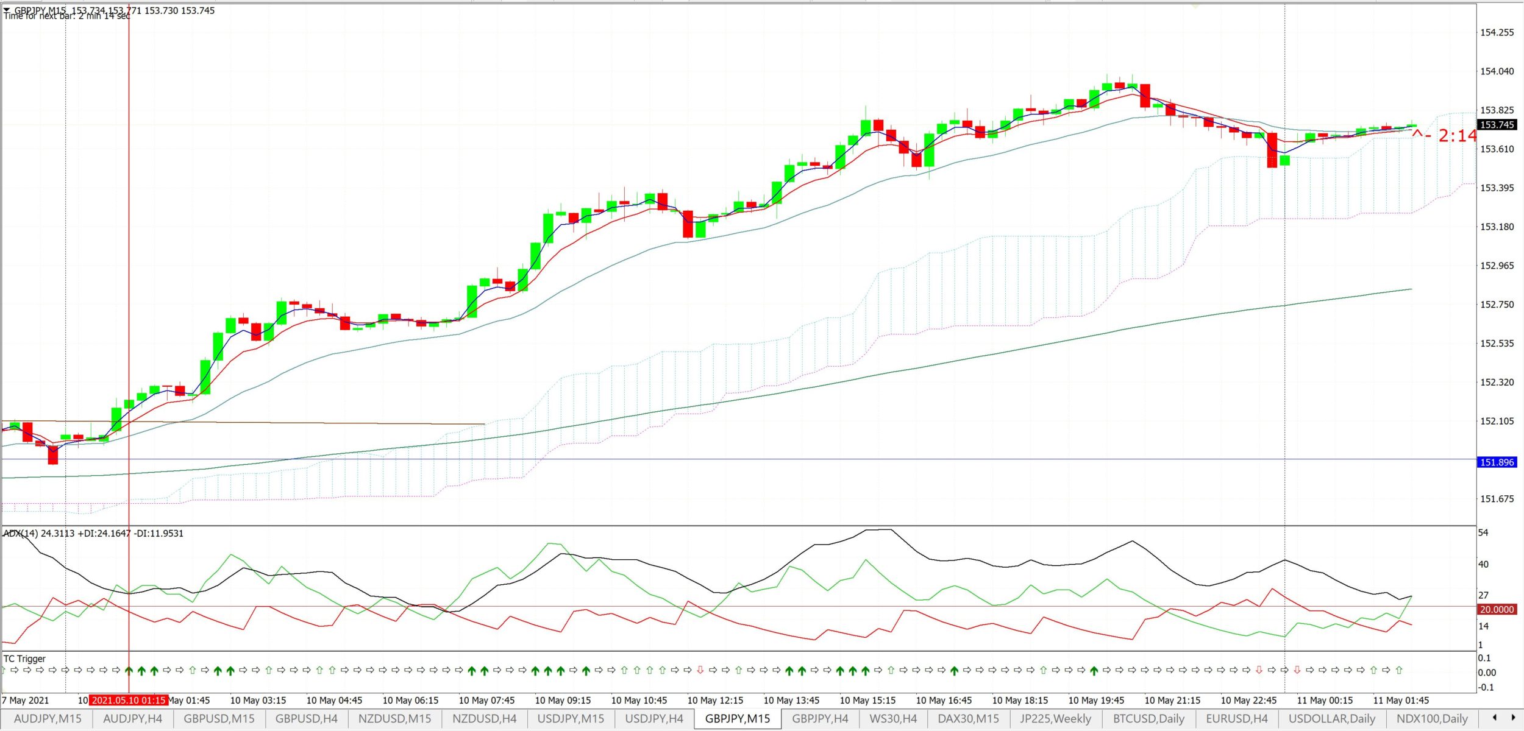
Task: Open the USDOLLAR,Daily tab
Action: tap(1332, 719)
